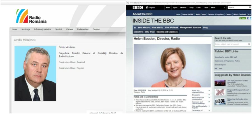Click Inside the BBC in the About bar
Viewport: 252px width, 114px height.
(x=188, y=14)
